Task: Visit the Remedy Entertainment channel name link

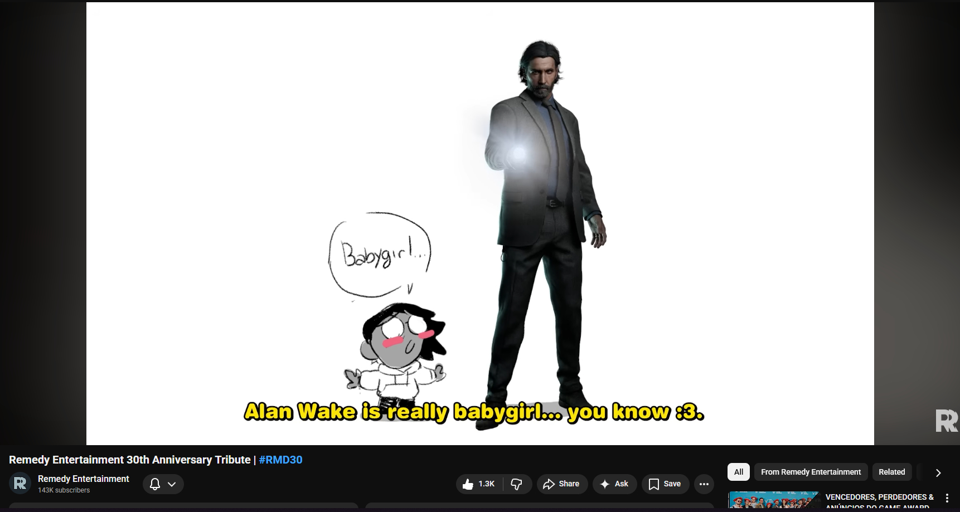Action: point(83,479)
